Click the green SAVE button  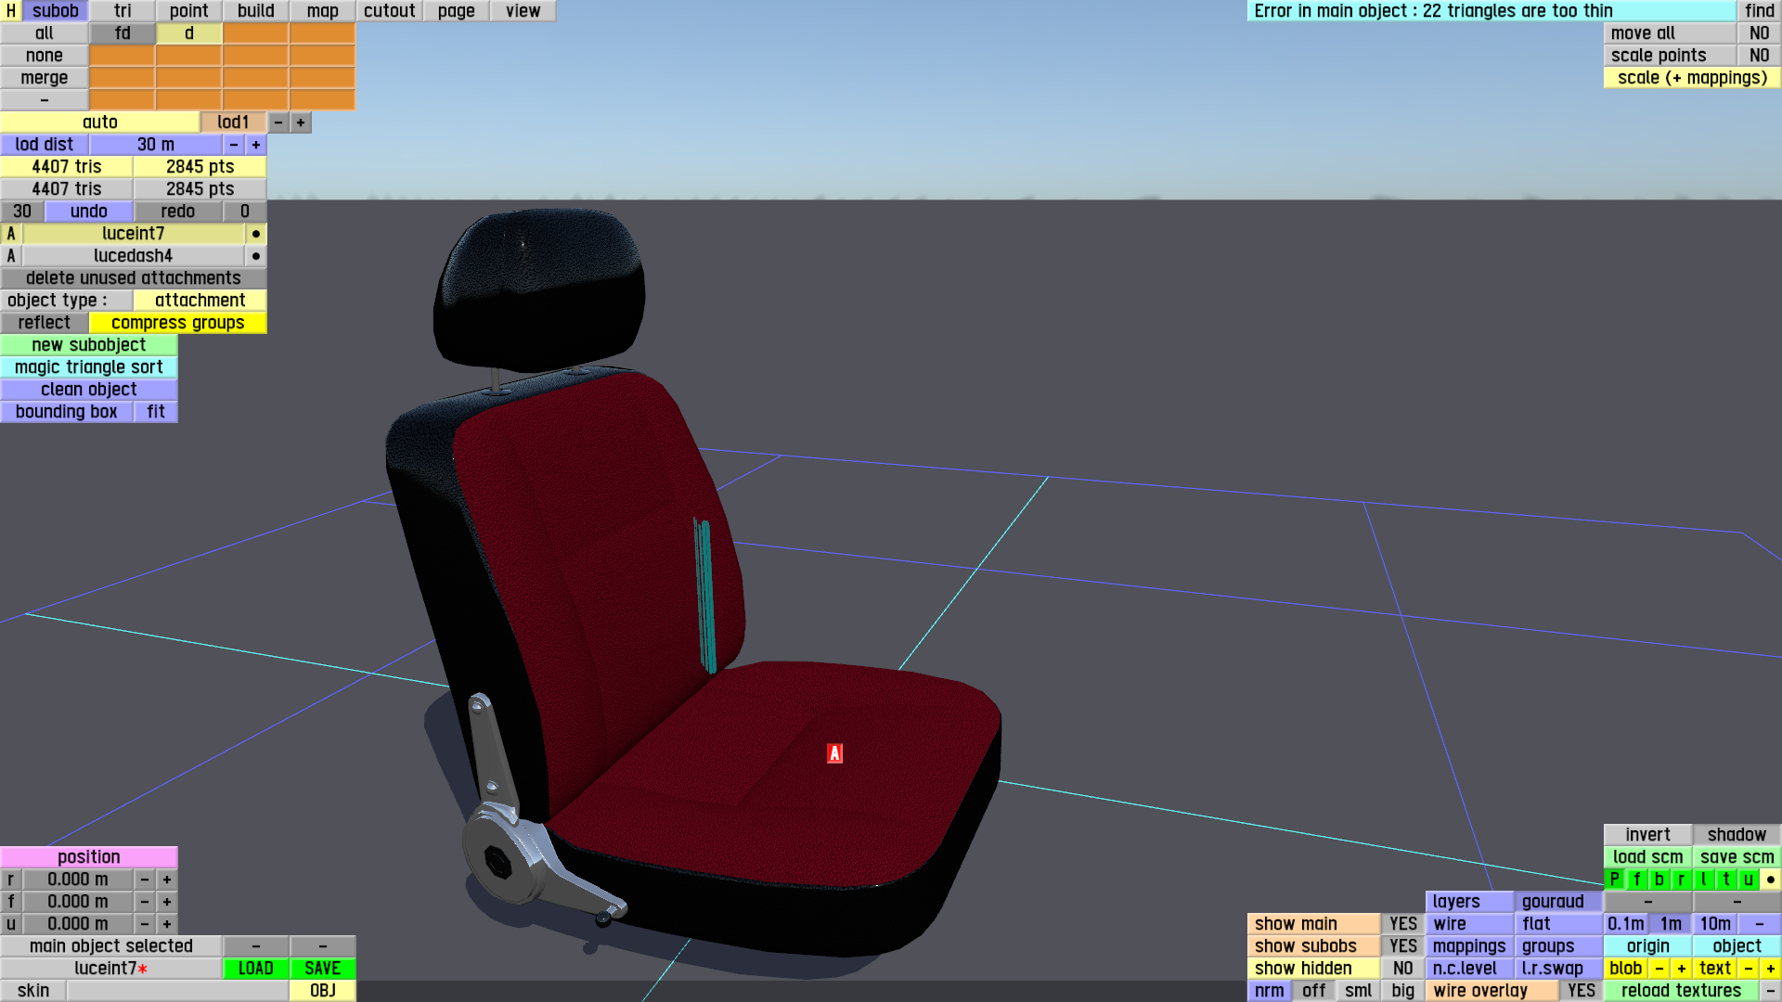(x=322, y=969)
